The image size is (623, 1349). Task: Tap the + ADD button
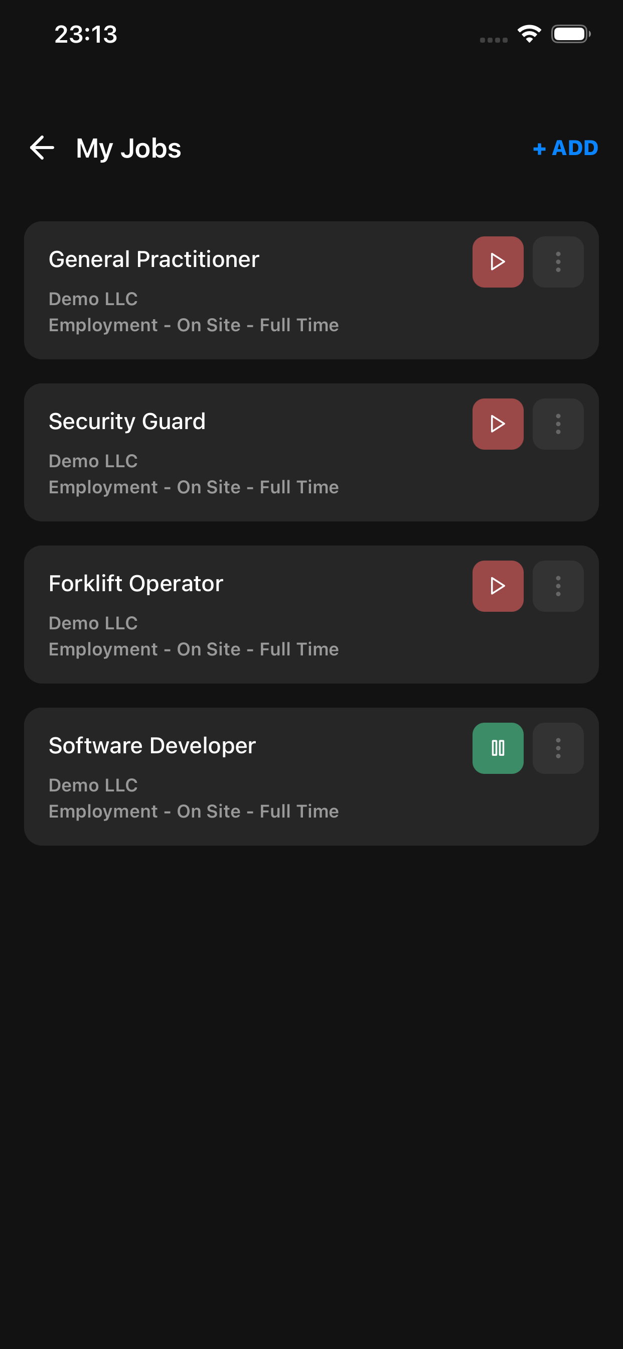point(565,148)
